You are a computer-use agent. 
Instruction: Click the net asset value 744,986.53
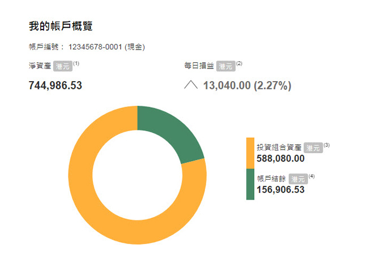55,86
